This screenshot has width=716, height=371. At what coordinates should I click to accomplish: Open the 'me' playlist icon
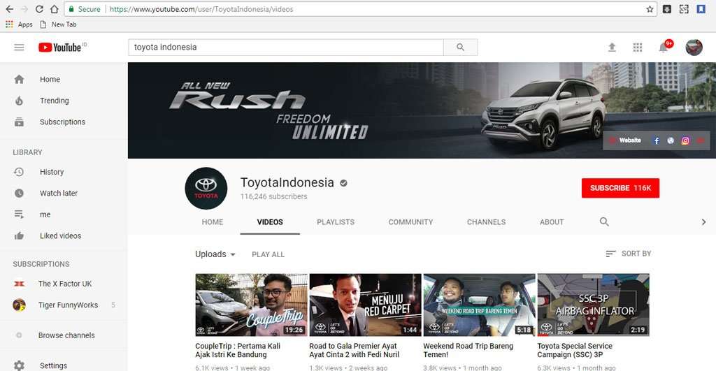tap(19, 214)
